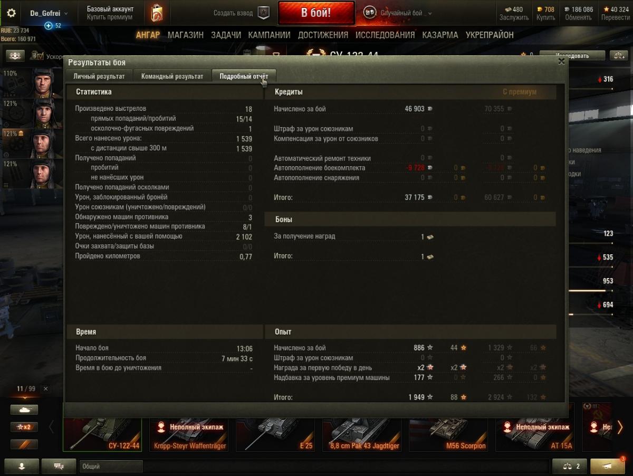The height and width of the screenshot is (476, 633).
Task: Open the comparison list showing 2
Action: (570, 467)
